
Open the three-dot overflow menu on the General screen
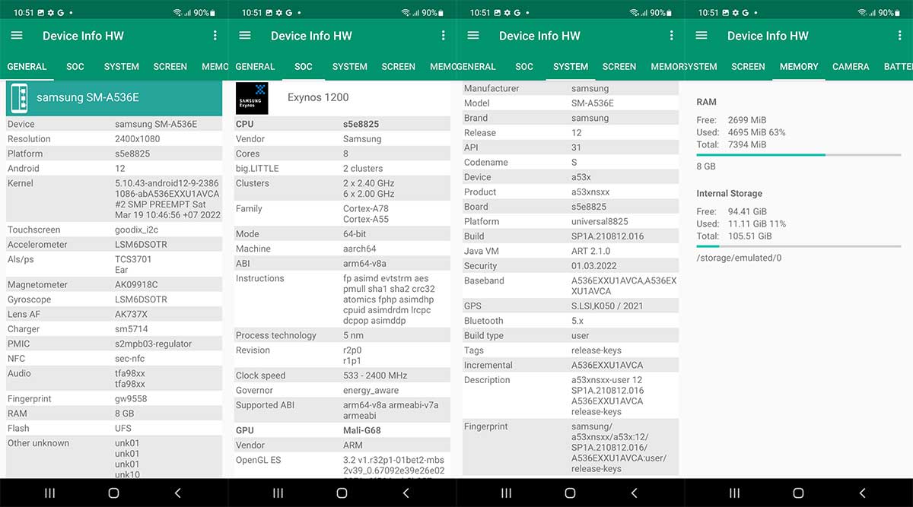coord(215,36)
